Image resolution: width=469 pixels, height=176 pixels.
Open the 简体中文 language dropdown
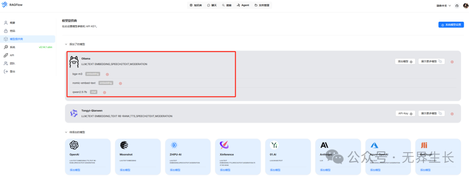[443, 6]
